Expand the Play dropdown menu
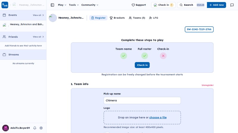Image resolution: width=238 pixels, height=133 pixels. point(62,5)
